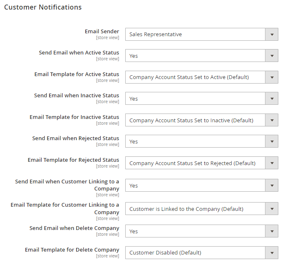Viewport: 285px width, 262px height.
Task: Click the Customer Notifications section heading
Action: point(43,7)
